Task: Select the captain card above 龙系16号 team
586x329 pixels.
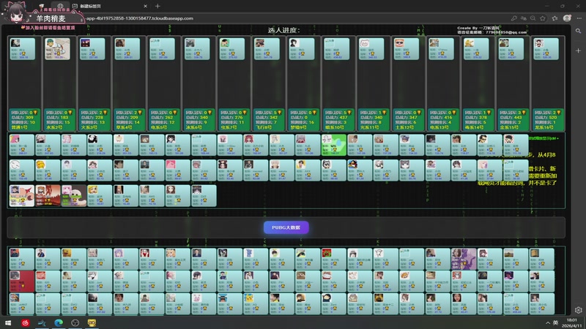Action: 546,48
